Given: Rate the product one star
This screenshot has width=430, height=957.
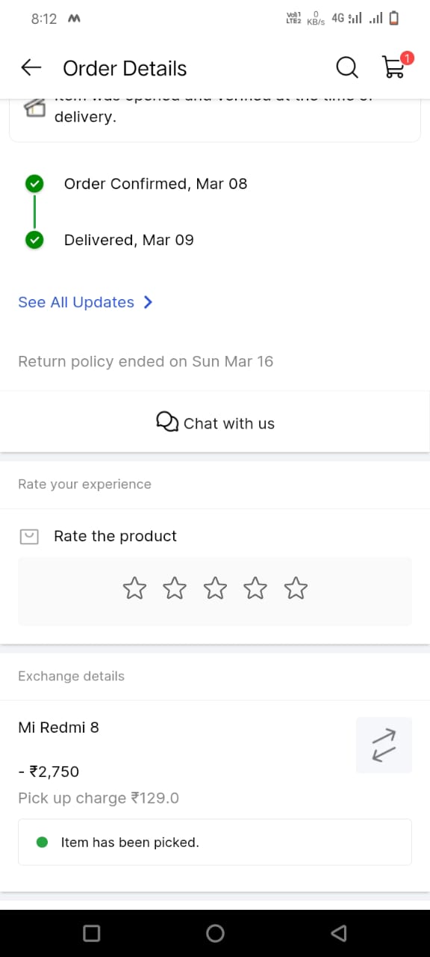Looking at the screenshot, I should pyautogui.click(x=134, y=588).
